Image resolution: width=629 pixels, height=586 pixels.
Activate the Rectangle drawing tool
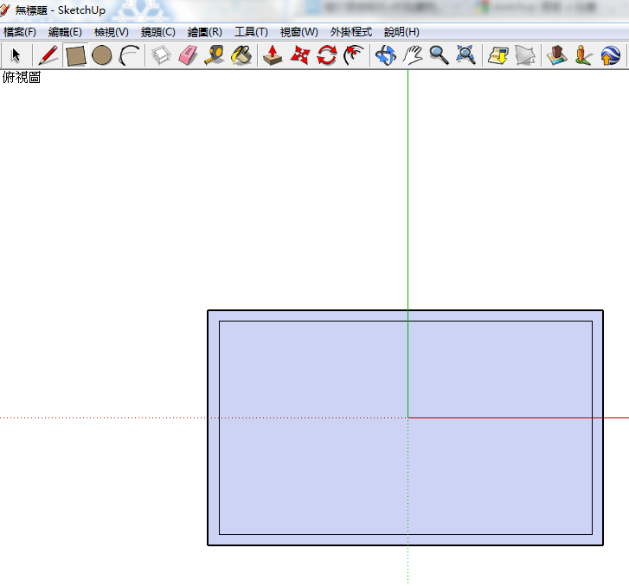(75, 55)
